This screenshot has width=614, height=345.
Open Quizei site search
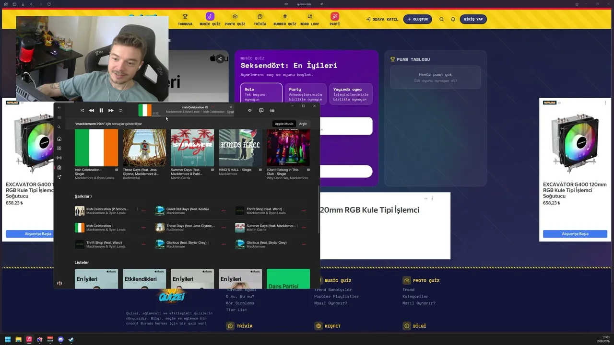(x=442, y=19)
